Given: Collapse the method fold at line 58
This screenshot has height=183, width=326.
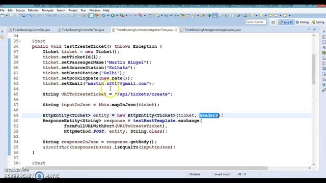Looking at the screenshot, I should [20, 163].
